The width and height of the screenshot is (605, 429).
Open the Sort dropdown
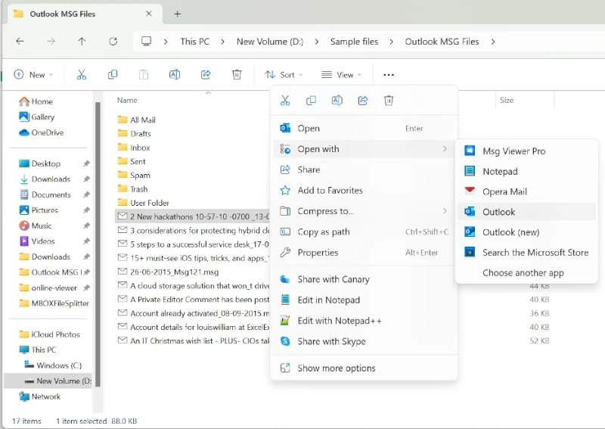283,74
